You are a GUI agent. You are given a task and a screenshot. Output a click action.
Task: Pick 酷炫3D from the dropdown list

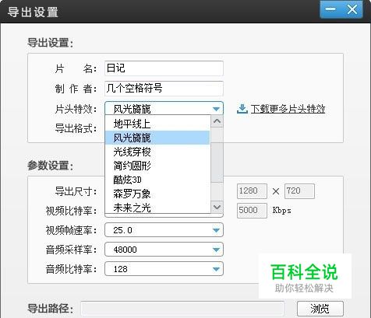157,180
